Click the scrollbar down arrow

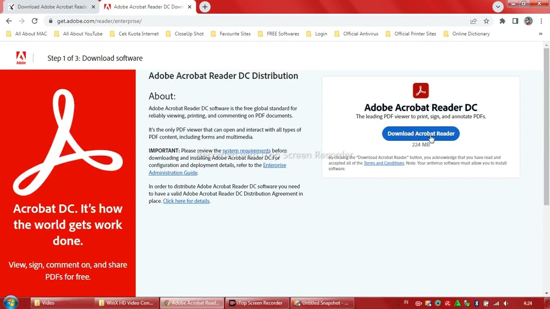coord(547,294)
